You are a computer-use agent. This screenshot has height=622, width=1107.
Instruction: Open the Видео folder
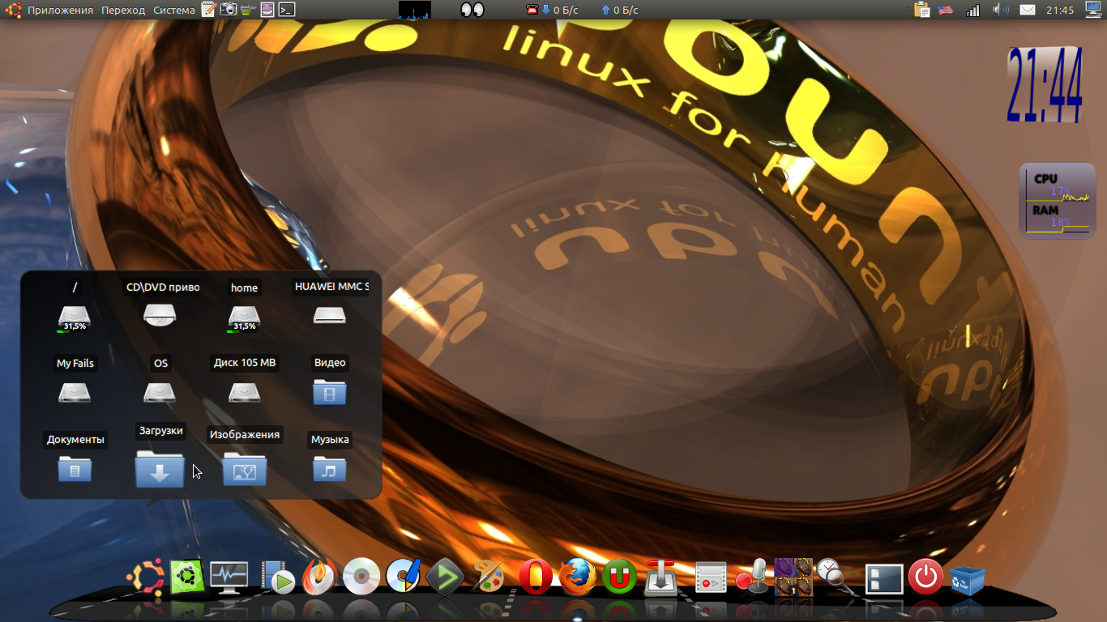[330, 393]
